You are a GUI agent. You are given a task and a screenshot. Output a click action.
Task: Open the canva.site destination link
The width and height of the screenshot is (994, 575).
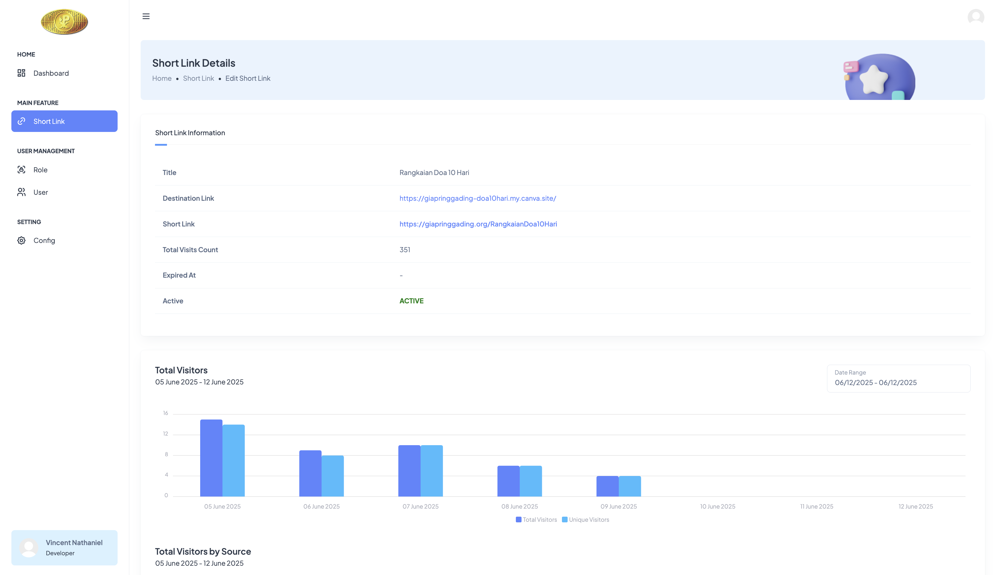pos(478,198)
